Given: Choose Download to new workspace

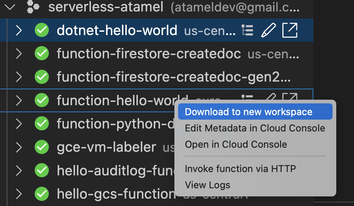Looking at the screenshot, I should point(255,112).
